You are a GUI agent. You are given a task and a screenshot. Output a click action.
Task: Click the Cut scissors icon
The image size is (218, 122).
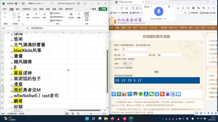(19, 14)
